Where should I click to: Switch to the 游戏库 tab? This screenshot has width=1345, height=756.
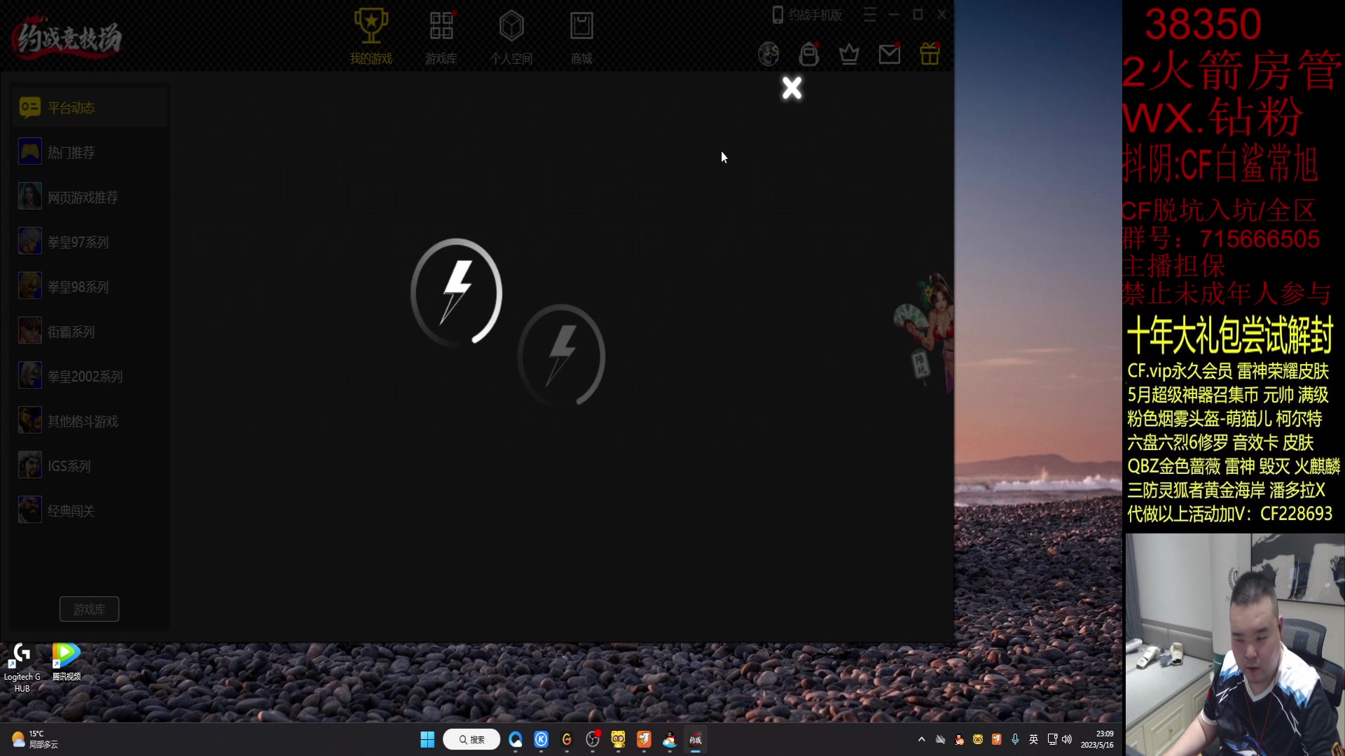(441, 37)
